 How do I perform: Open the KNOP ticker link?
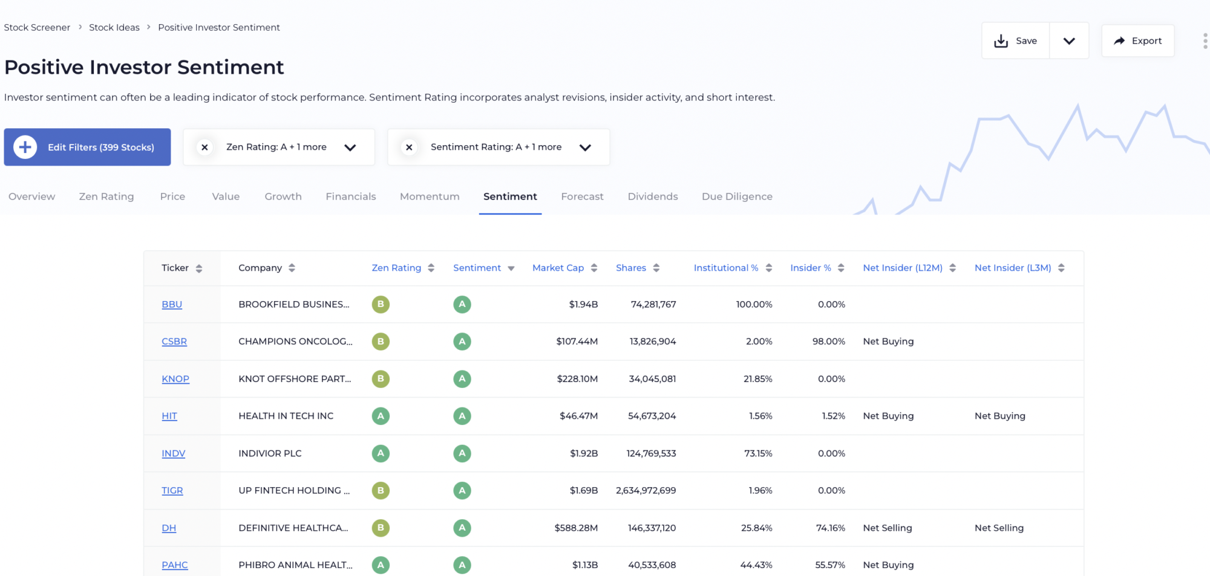tap(175, 379)
